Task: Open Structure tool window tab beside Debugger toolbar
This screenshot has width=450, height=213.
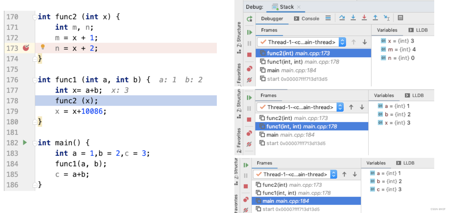Action: 239,37
